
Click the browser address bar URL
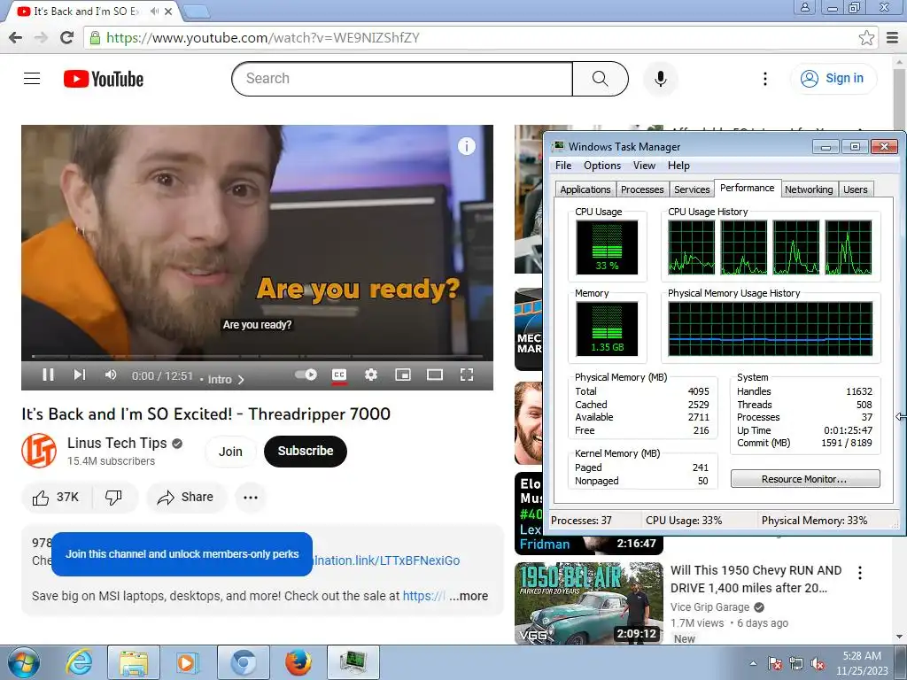click(262, 37)
